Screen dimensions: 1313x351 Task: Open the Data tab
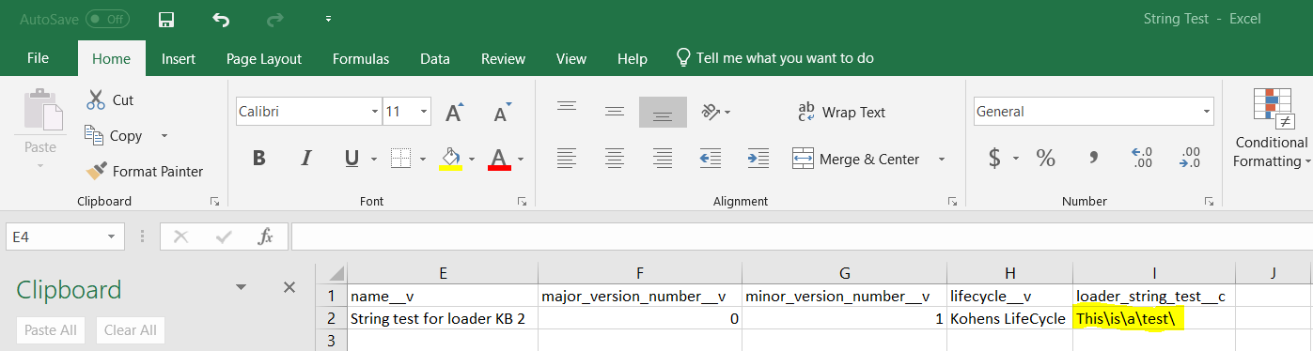click(435, 58)
